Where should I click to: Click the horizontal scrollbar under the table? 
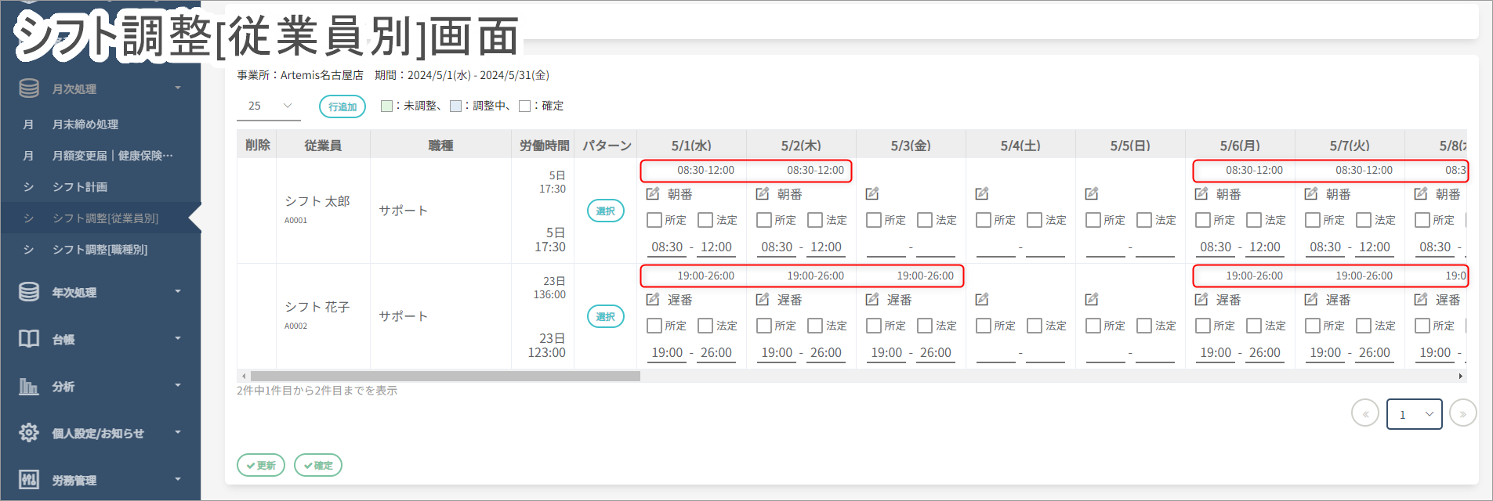point(445,377)
